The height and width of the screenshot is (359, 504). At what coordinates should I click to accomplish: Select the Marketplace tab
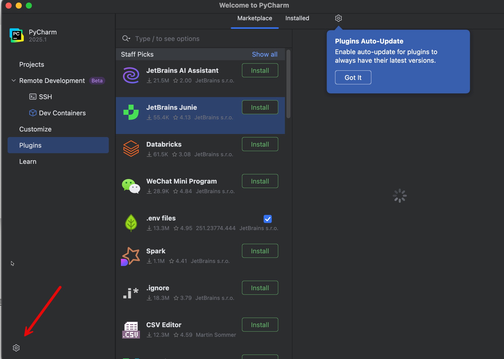tap(255, 18)
